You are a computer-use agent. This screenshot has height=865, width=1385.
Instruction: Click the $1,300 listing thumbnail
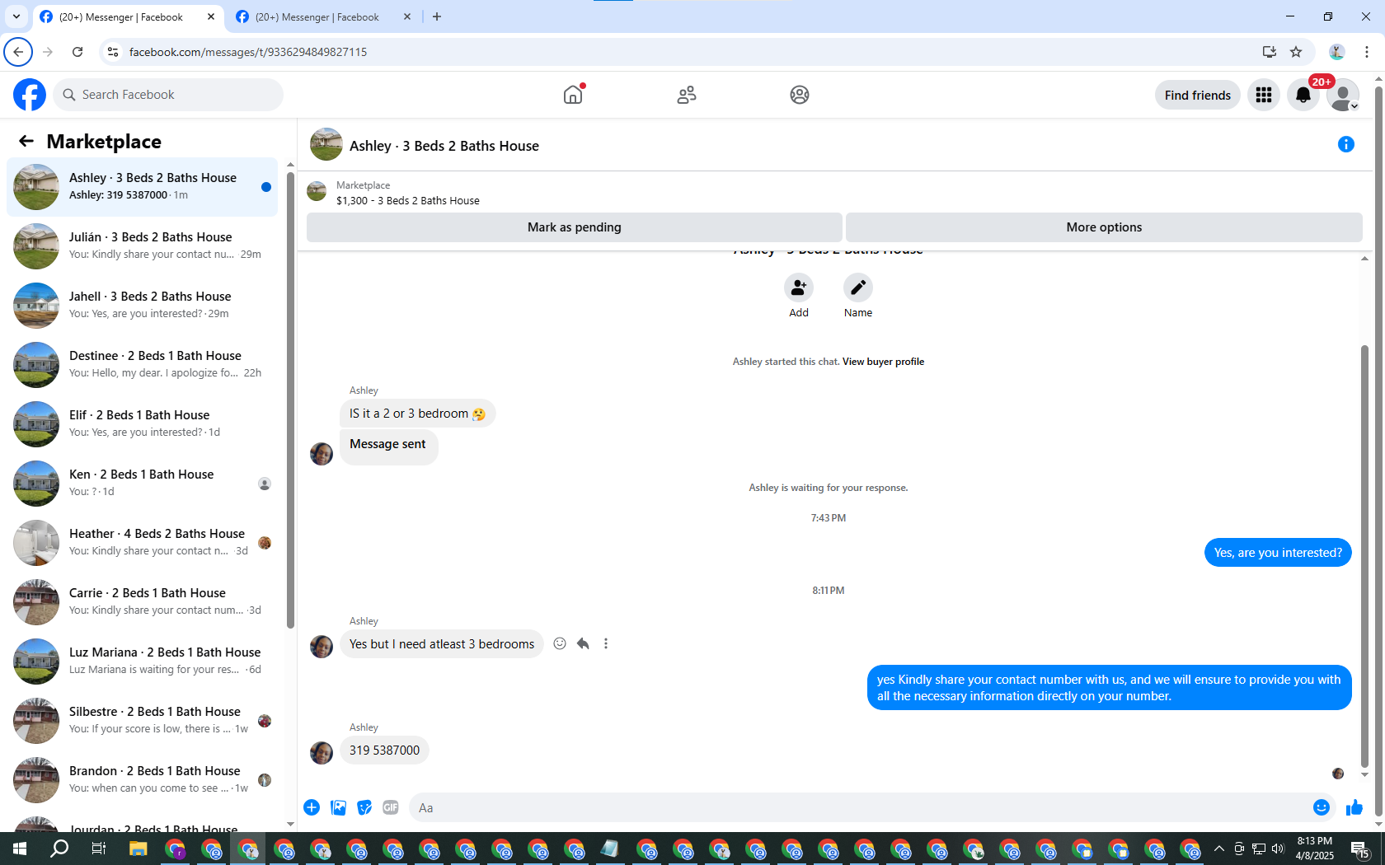coord(317,192)
